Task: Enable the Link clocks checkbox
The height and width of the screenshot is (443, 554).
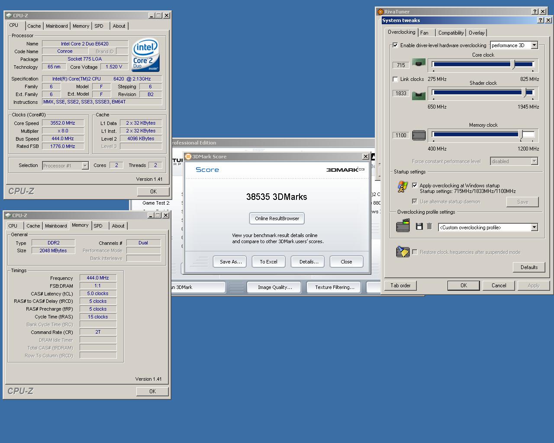Action: click(395, 79)
